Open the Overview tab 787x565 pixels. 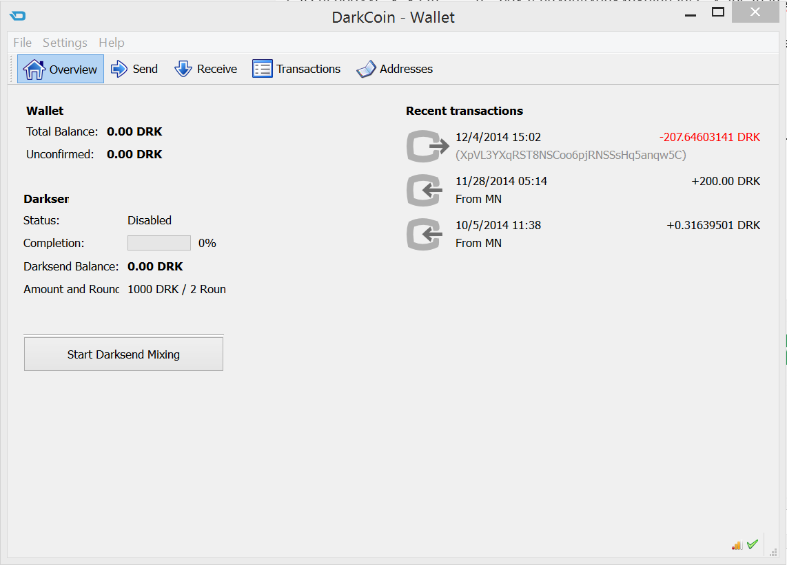[x=61, y=69]
